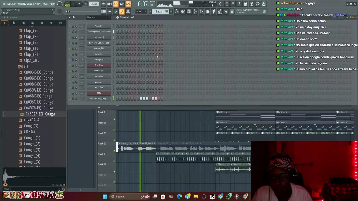Open the EDIT menu
The height and width of the screenshot is (201, 358).
click(9, 4)
